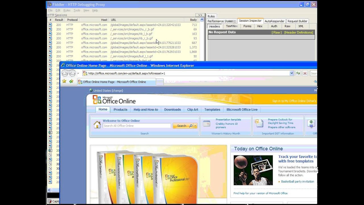The image size is (364, 205).
Task: Click the session icon for the chu_r_b.gif row
Action: pyautogui.click(x=50, y=29)
